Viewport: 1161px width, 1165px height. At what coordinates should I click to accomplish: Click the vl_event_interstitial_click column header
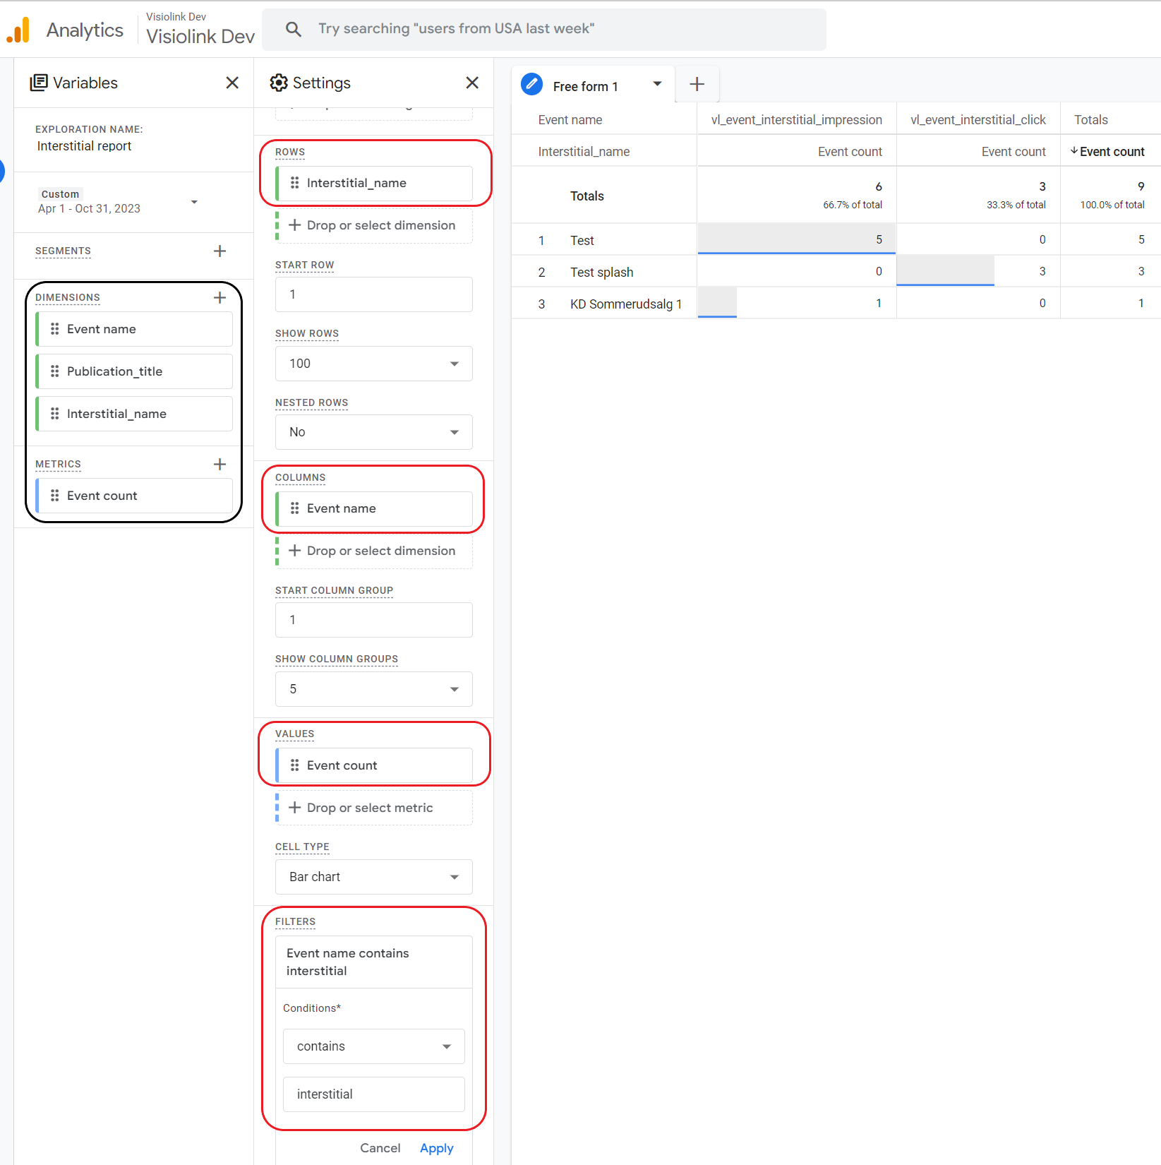pos(978,120)
